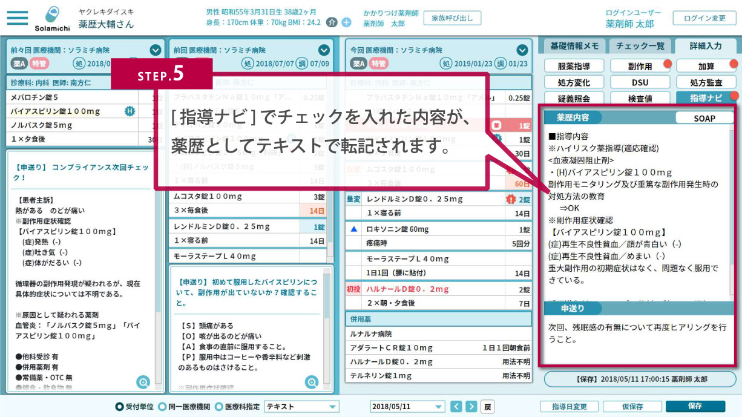742x417 pixels.
Task: Select the 受付単位 radio button
Action: pyautogui.click(x=119, y=407)
